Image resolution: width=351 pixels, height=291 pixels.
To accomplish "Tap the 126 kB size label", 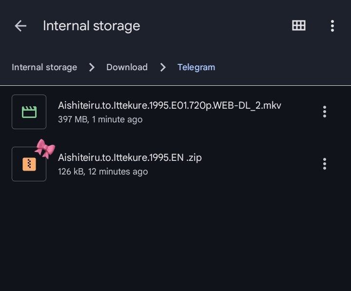I will tap(71, 172).
